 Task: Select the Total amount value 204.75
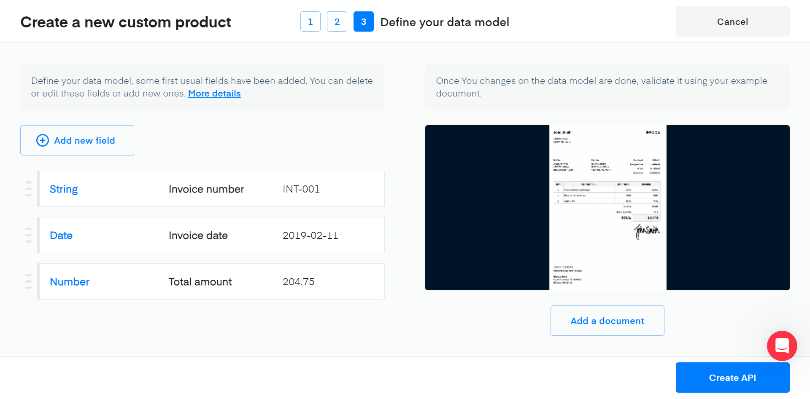[x=299, y=282]
